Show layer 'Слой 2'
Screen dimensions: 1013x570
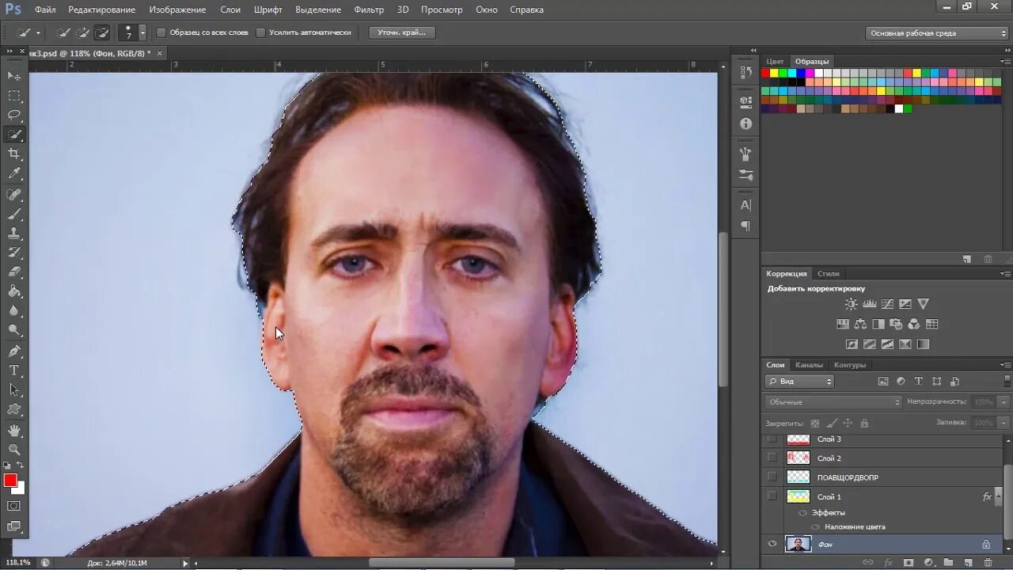click(772, 458)
